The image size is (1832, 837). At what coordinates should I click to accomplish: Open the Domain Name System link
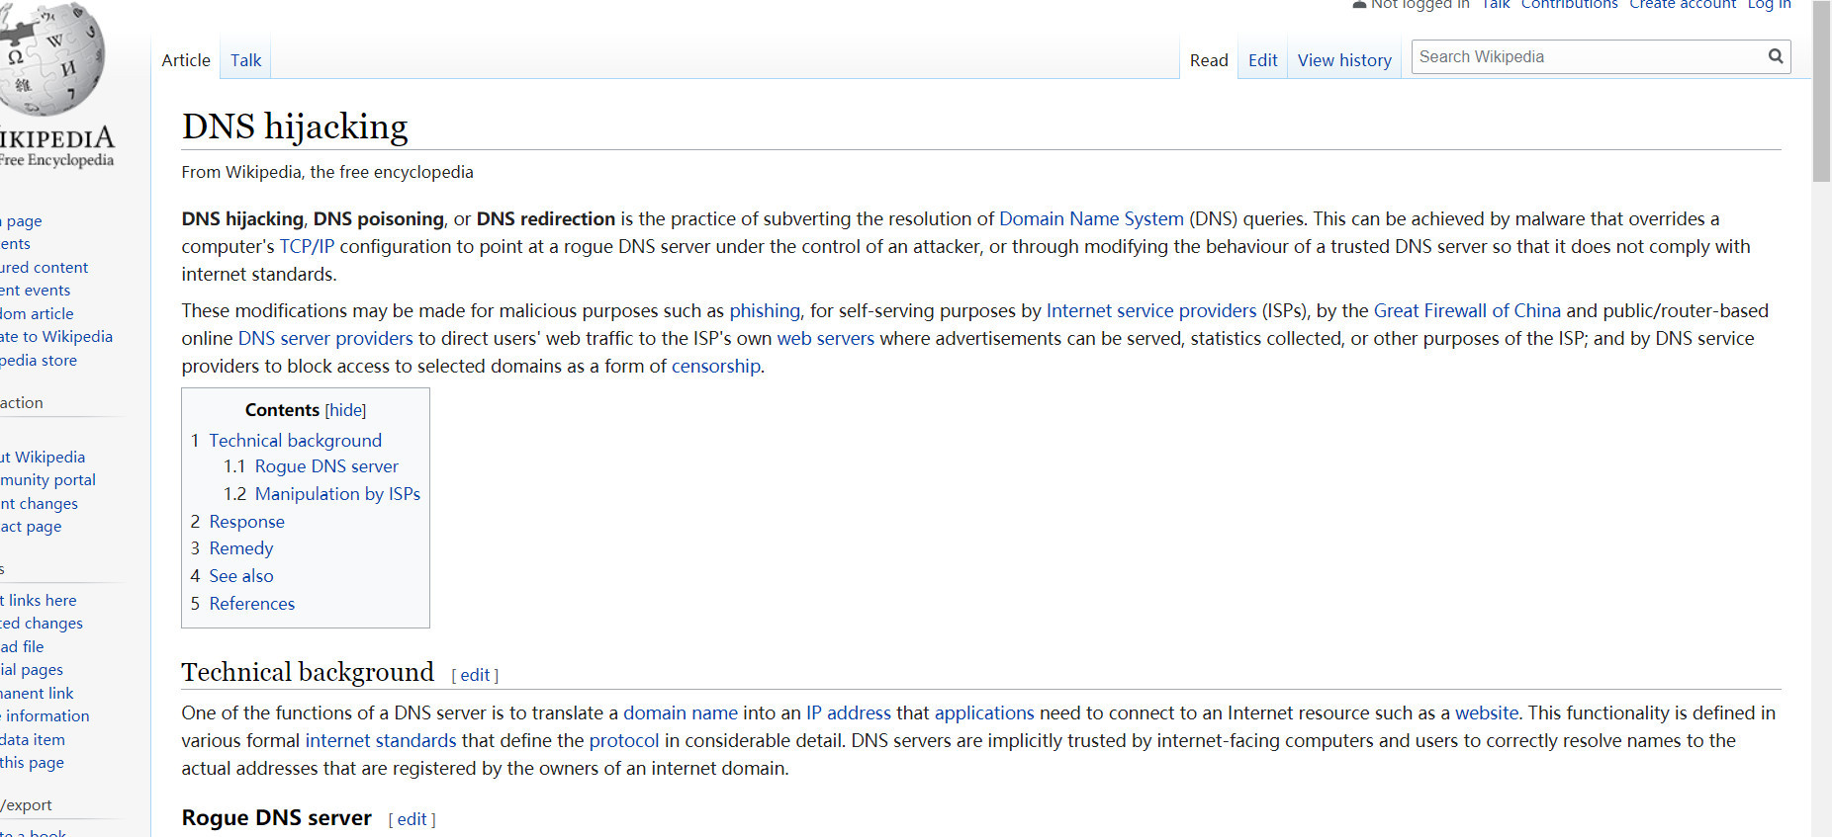tap(1090, 218)
